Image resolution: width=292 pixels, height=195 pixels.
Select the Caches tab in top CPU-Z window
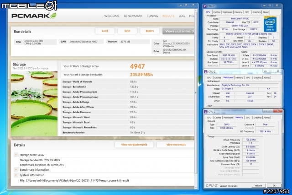[x=217, y=12]
